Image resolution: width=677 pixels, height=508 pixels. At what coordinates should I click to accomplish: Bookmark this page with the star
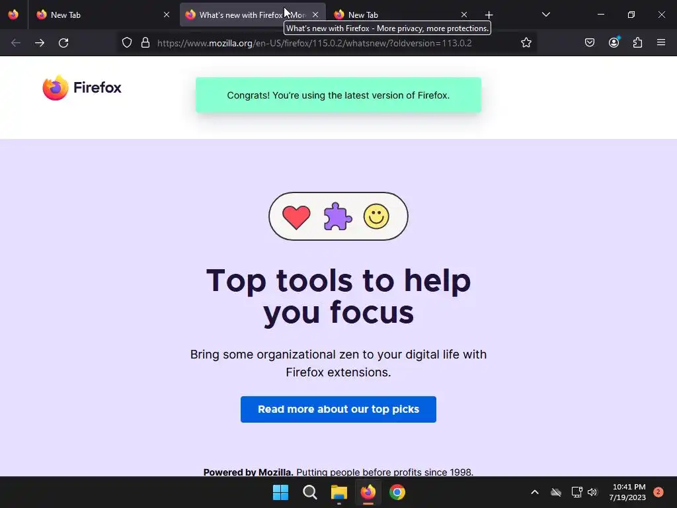[526, 43]
